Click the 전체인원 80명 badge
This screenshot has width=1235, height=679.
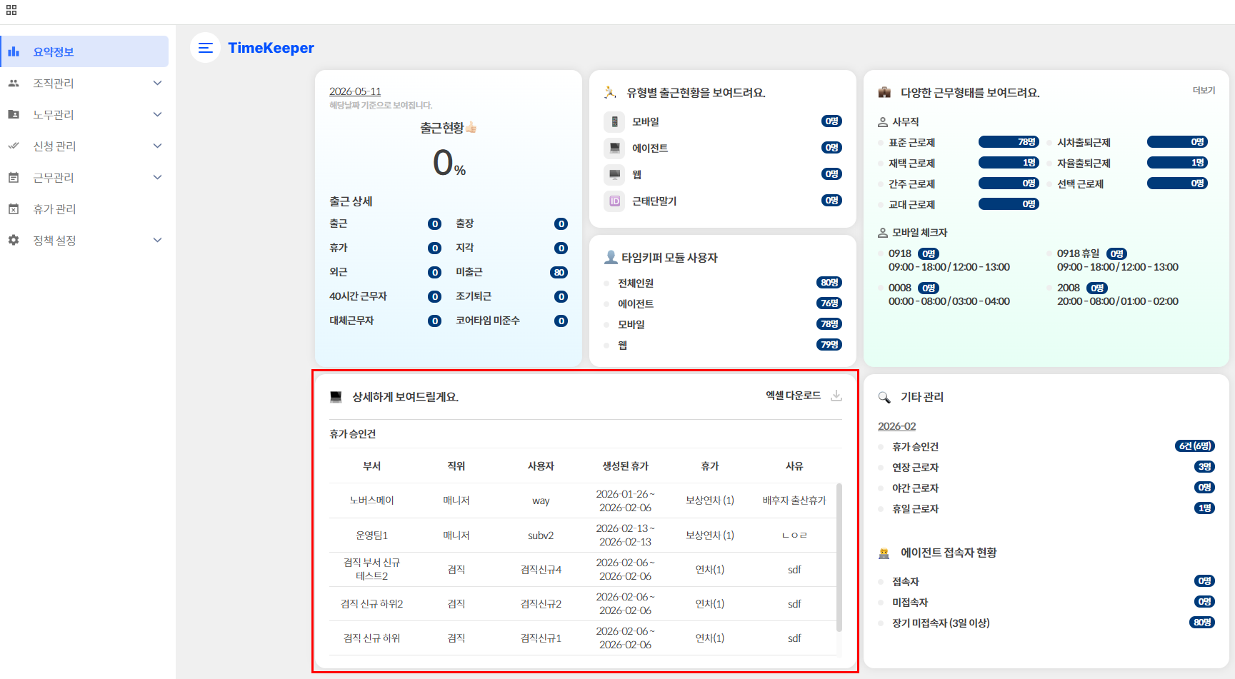[x=829, y=283]
